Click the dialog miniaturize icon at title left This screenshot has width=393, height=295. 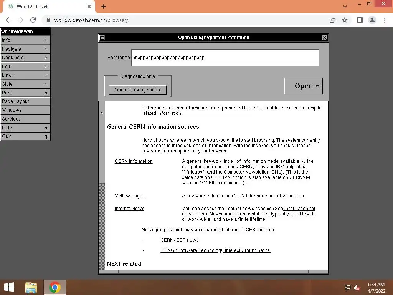(x=102, y=38)
